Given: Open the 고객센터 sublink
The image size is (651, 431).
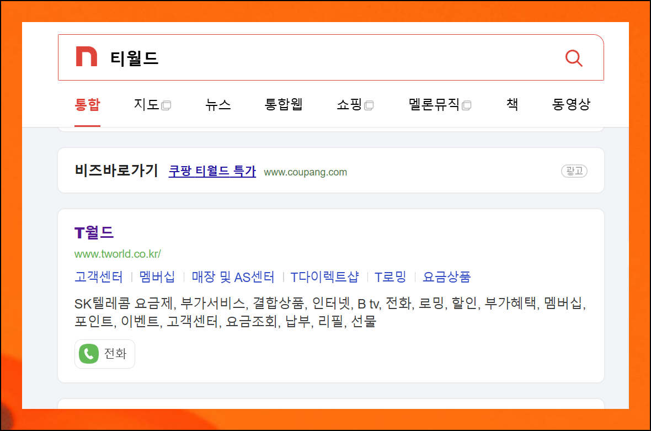Looking at the screenshot, I should 98,277.
